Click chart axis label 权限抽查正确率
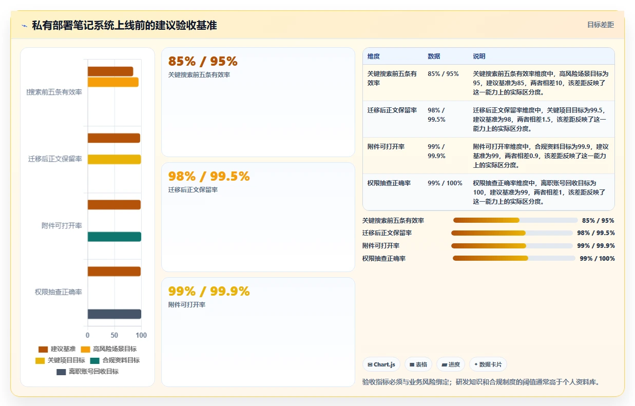Viewport: 635px width, 406px height. pos(59,292)
